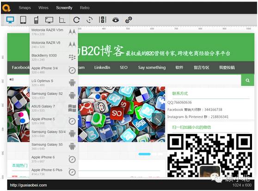Choose Samsung Galaxy S5 from the device list
258x191 pixels.
point(54,146)
